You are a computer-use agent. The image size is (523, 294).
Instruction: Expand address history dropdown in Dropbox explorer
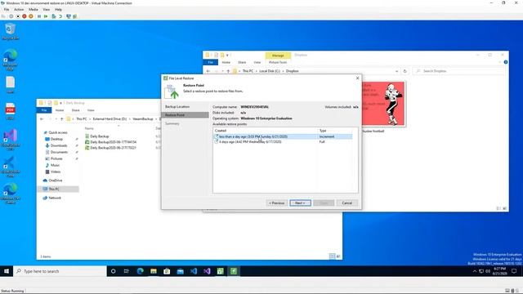coord(396,71)
